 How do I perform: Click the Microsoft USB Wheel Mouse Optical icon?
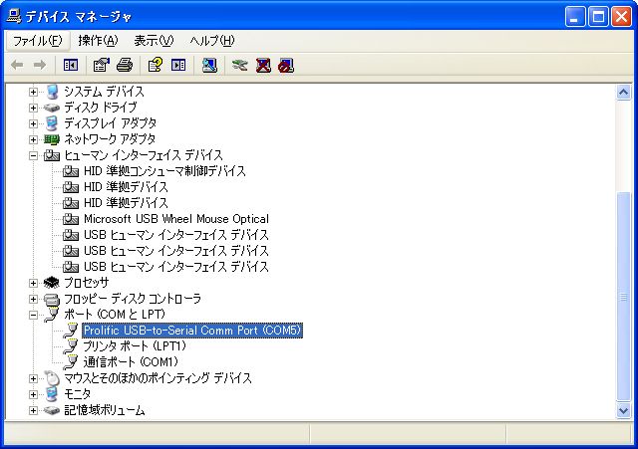71,219
